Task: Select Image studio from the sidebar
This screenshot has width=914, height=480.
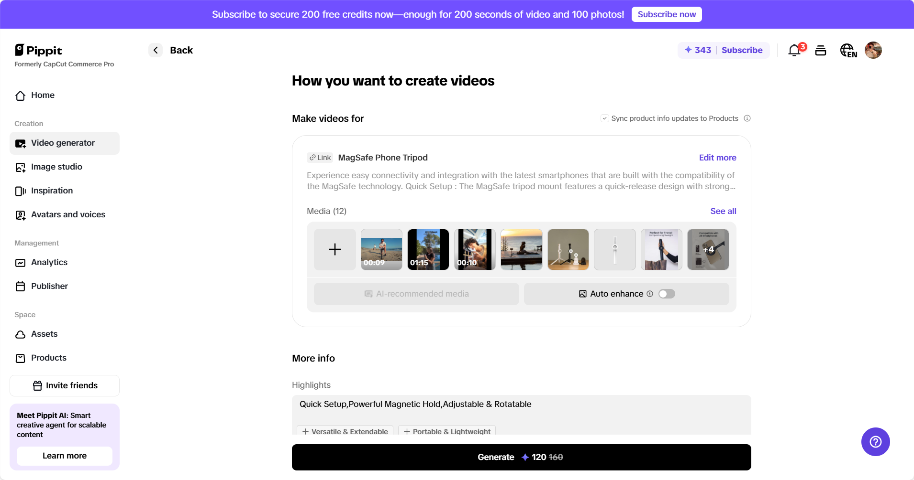Action: tap(56, 167)
